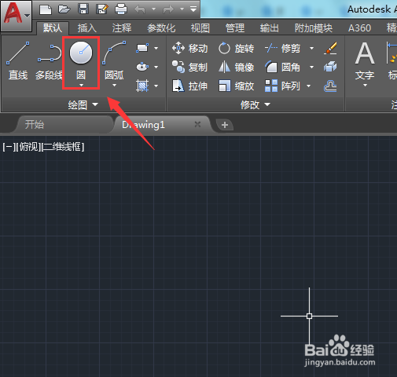Viewport: 397px width, 377px height.
Task: Expand the 修改 panel
Action: tap(255, 104)
